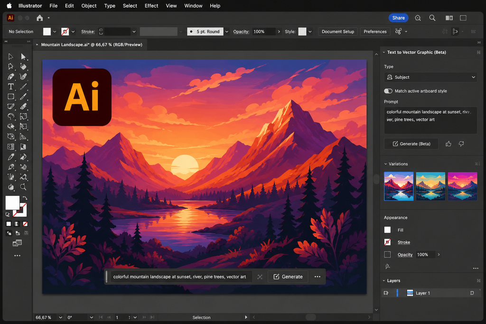
Task: Toggle visibility of Layer 1
Action: (386, 293)
